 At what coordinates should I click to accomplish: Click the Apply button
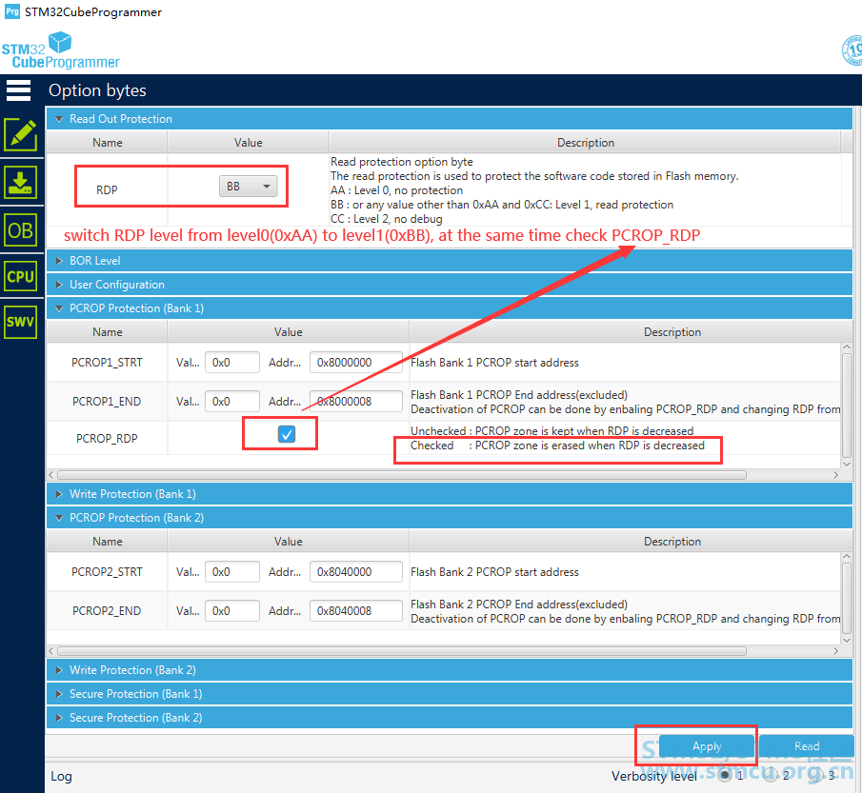pyautogui.click(x=707, y=746)
